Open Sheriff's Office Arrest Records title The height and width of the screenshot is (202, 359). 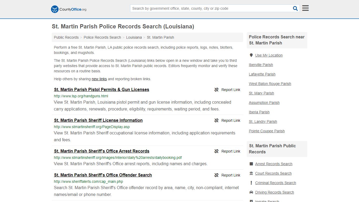pyautogui.click(x=101, y=151)
